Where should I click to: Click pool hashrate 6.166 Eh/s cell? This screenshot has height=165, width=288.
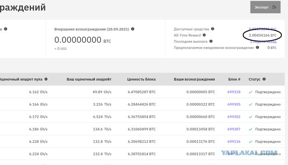pos(38,104)
